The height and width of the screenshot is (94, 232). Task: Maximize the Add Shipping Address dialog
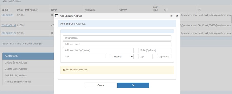click(x=172, y=16)
